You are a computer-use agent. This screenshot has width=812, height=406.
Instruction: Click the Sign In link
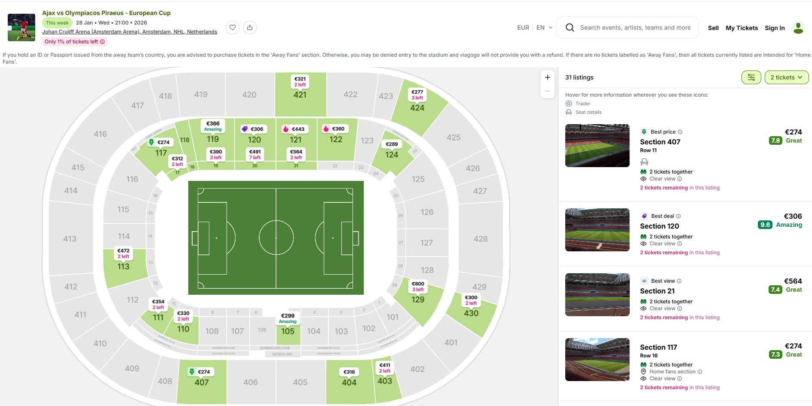point(775,28)
